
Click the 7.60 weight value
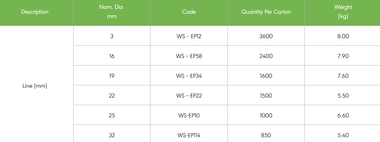343,76
